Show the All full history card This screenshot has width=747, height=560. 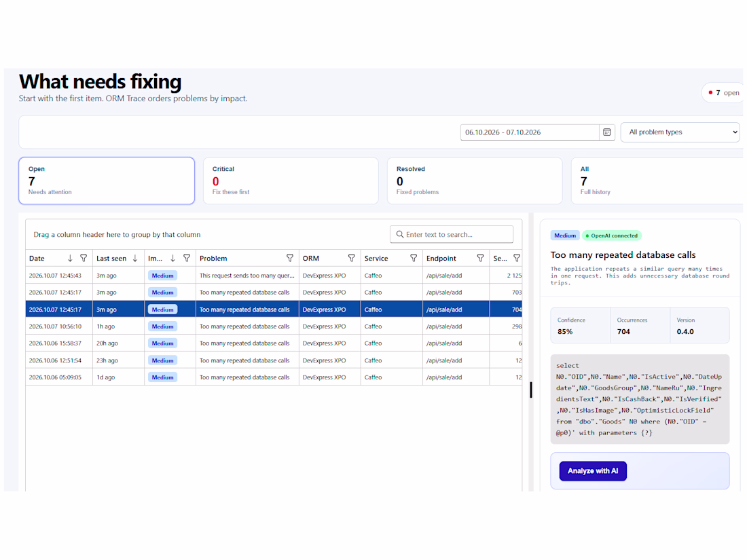[x=657, y=181]
